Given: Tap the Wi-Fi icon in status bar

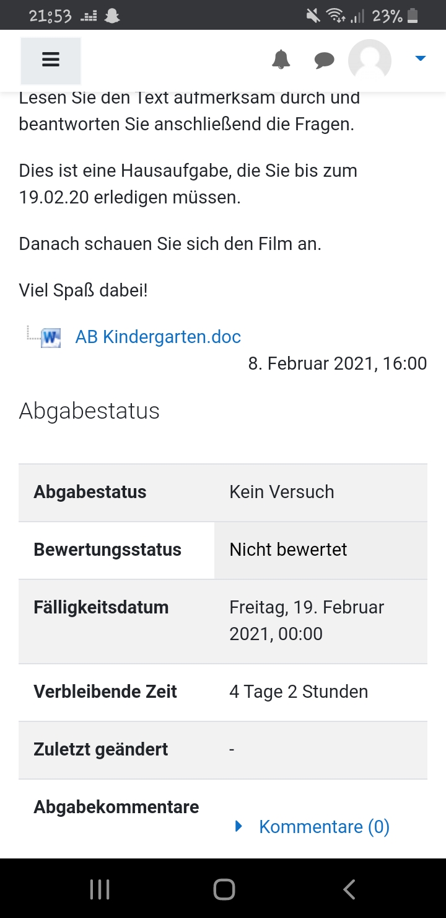Looking at the screenshot, I should 336,16.
